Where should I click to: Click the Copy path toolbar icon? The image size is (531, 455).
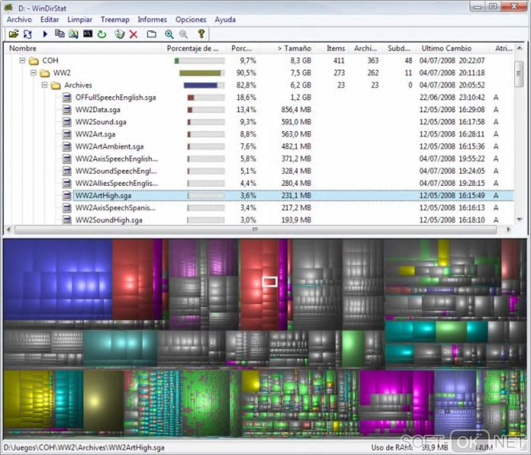(x=59, y=34)
